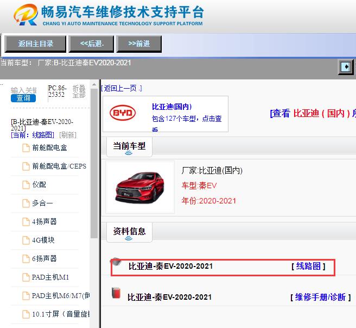The height and width of the screenshot is (328, 356).
Task: Click the blue 查询 search button
Action: [23, 98]
